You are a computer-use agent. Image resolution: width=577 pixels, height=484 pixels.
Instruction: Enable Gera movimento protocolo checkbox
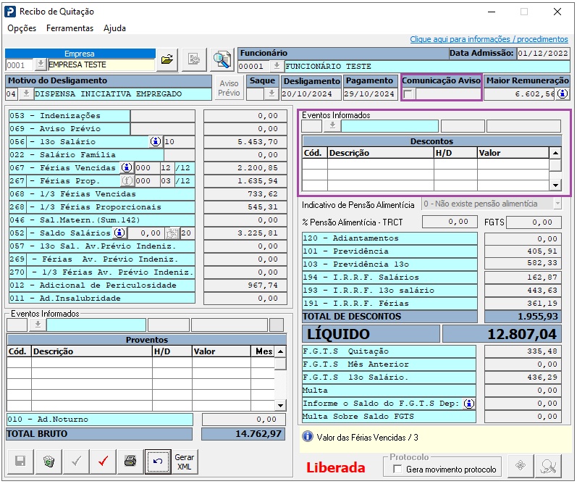pyautogui.click(x=397, y=470)
